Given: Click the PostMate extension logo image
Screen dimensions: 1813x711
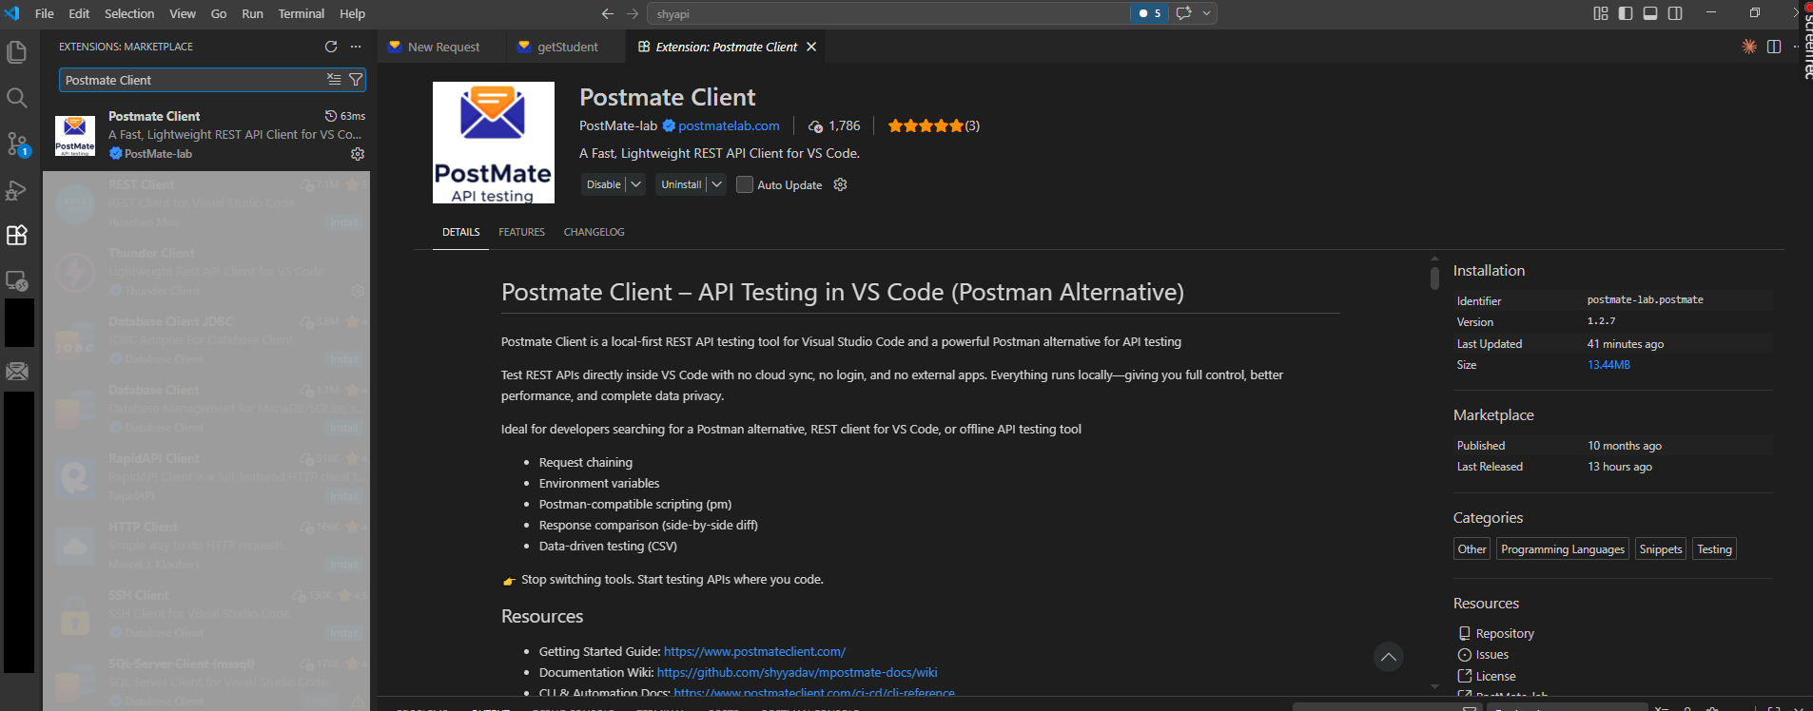Looking at the screenshot, I should pos(494,143).
